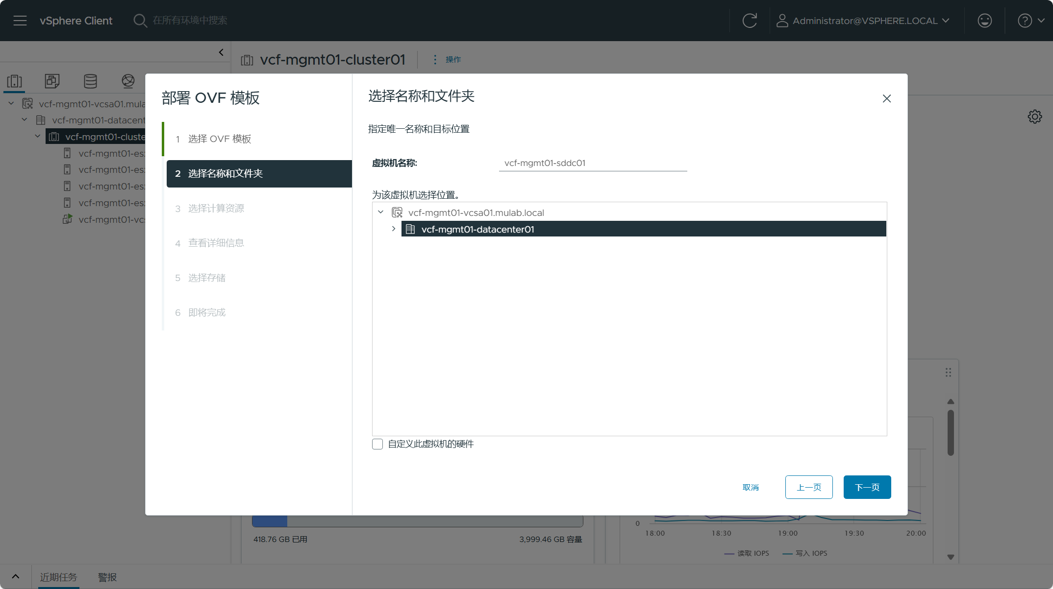Switch to VMs and Templates inventory view

52,81
